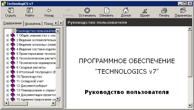Select 12 Документооборот topic
The image size is (194, 110).
32,86
